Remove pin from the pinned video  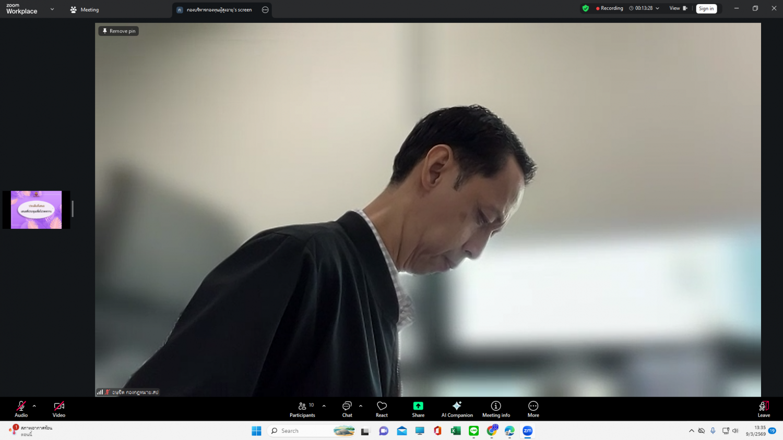(119, 31)
